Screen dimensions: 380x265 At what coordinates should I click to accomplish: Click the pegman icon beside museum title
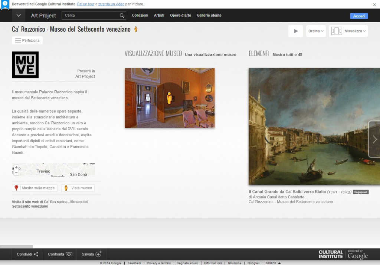pos(136,29)
